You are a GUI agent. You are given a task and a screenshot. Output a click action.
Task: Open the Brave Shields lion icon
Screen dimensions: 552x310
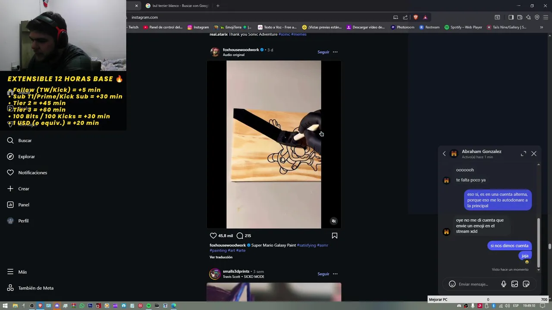pos(416,17)
